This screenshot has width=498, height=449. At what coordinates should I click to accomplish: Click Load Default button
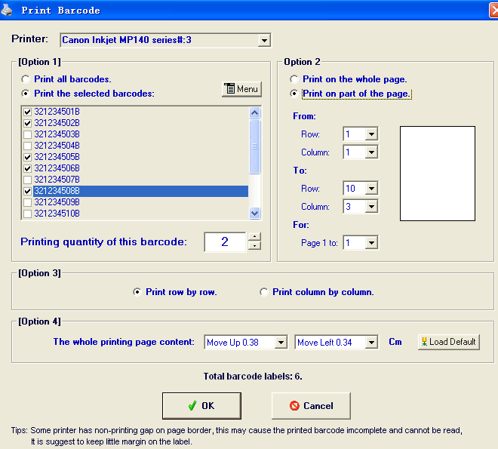point(449,342)
